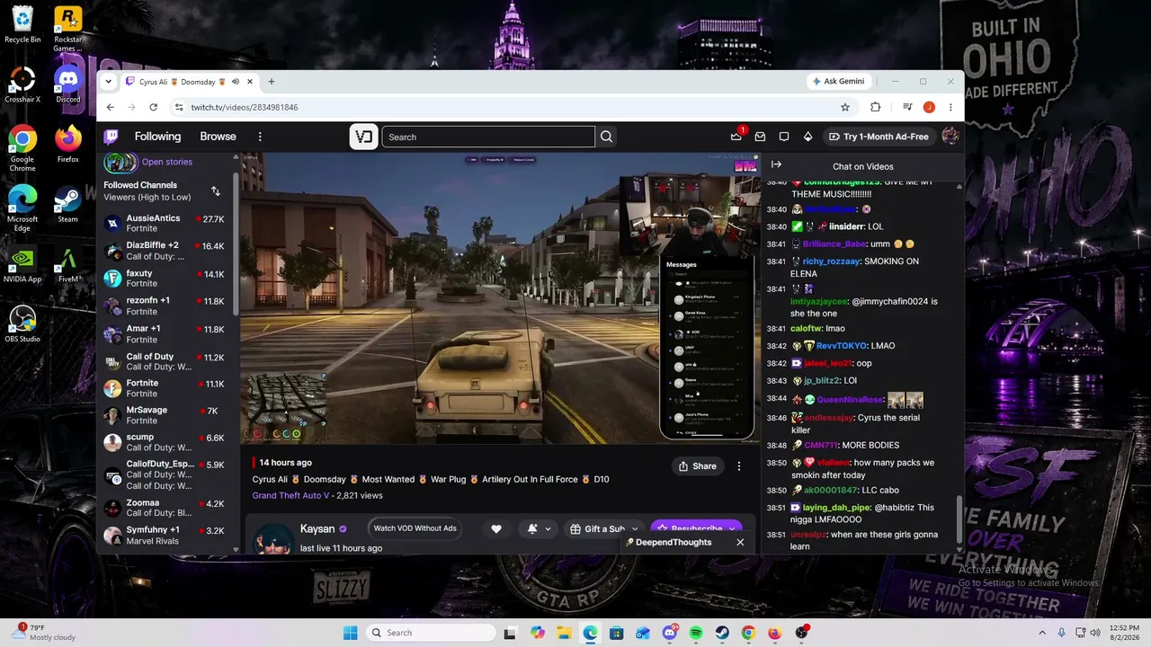
Task: Open Twitch home via the logo icon
Action: (x=111, y=137)
